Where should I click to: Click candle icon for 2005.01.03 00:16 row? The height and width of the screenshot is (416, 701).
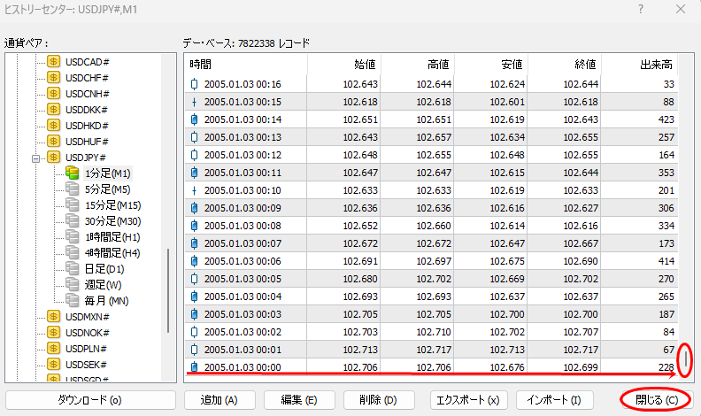point(195,84)
